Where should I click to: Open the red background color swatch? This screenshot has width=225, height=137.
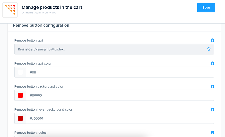click(20, 95)
